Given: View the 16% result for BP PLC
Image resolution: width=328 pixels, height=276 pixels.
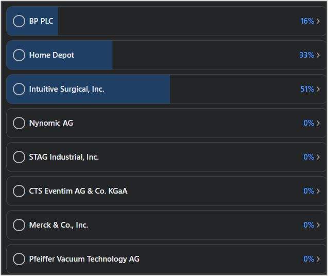Looking at the screenshot, I should coord(307,21).
